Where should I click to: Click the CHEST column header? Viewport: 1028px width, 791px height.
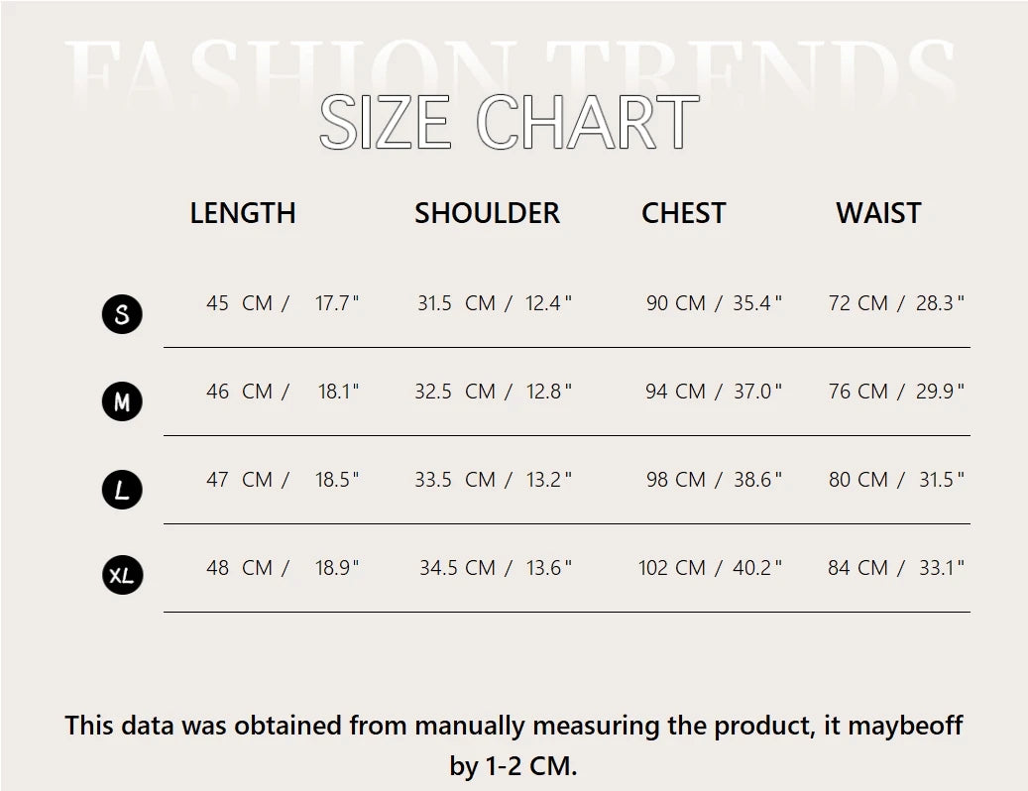coord(684,213)
